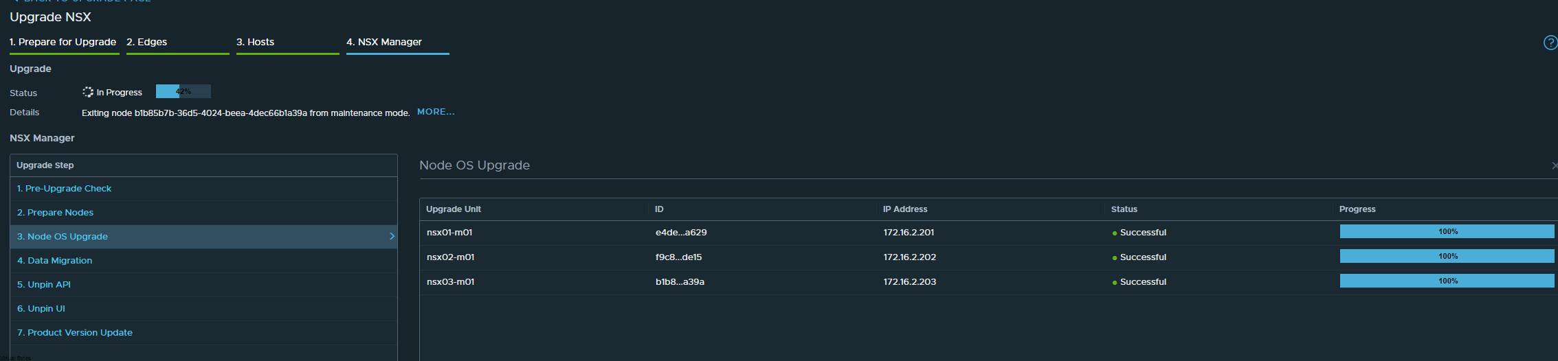
Task: Click ID f9c8...de15
Action: click(679, 257)
